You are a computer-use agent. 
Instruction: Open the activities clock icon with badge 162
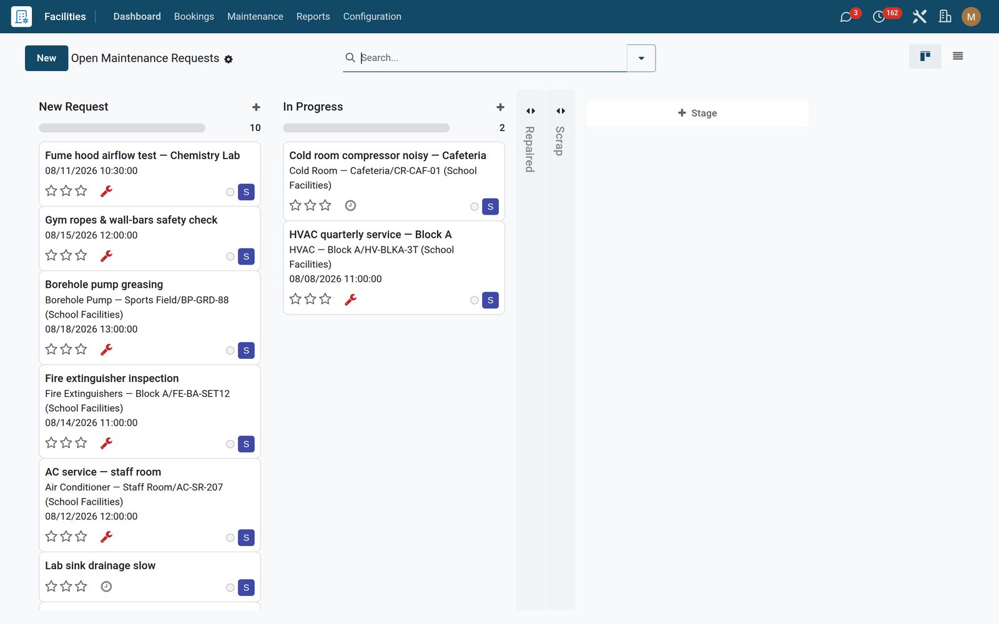click(x=879, y=17)
